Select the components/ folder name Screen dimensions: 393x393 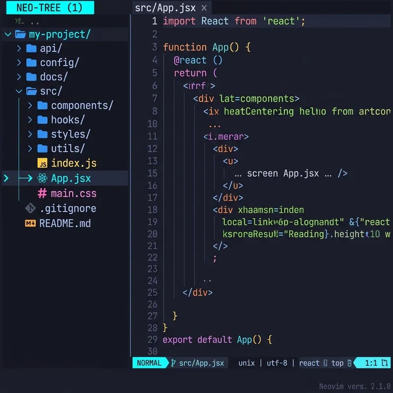tap(82, 106)
